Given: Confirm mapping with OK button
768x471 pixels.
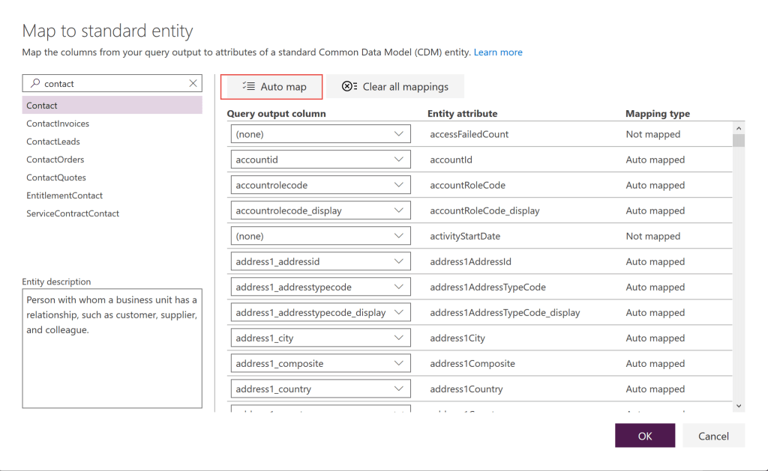Looking at the screenshot, I should [x=645, y=436].
